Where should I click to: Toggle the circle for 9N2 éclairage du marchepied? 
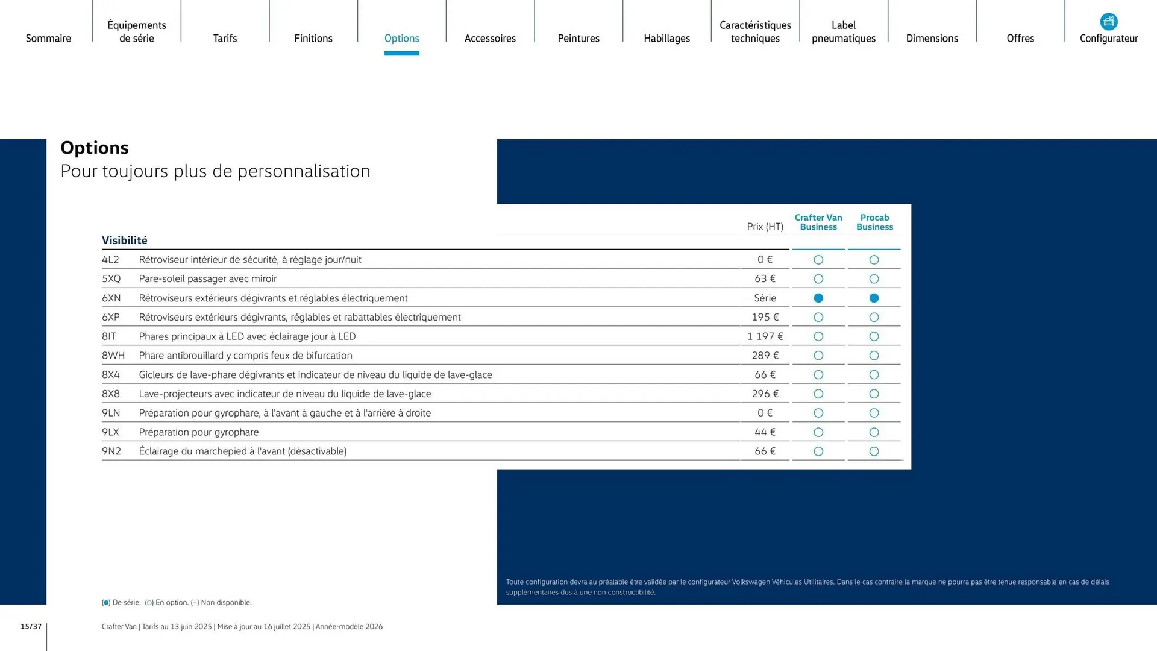click(x=818, y=451)
